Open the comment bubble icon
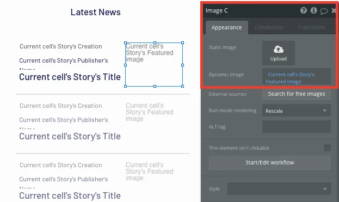 click(x=324, y=10)
